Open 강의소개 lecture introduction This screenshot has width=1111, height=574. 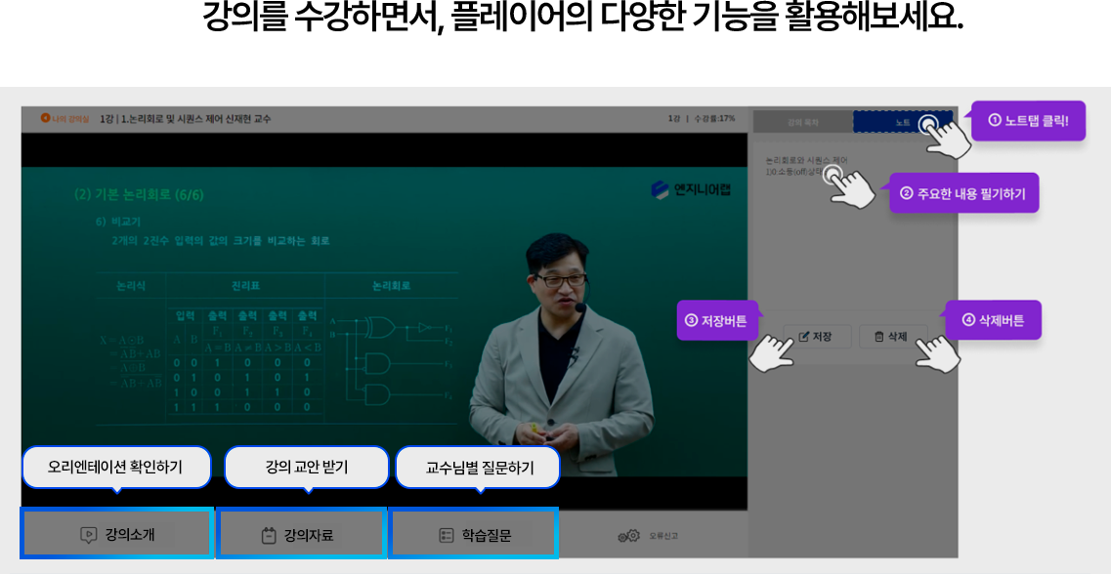117,534
